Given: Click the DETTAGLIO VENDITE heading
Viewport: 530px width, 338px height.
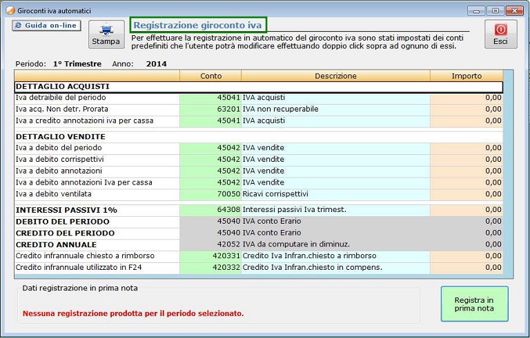Looking at the screenshot, I should click(x=61, y=136).
